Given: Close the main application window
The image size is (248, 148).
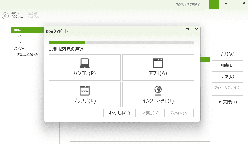Looking at the screenshot, I should coord(244,3).
